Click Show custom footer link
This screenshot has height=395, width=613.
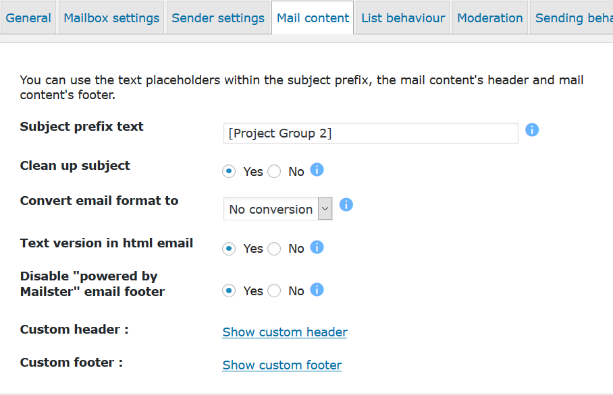point(282,365)
